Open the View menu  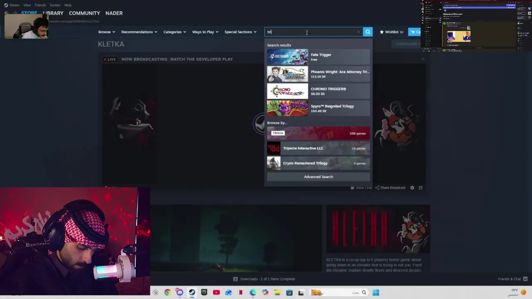point(27,5)
